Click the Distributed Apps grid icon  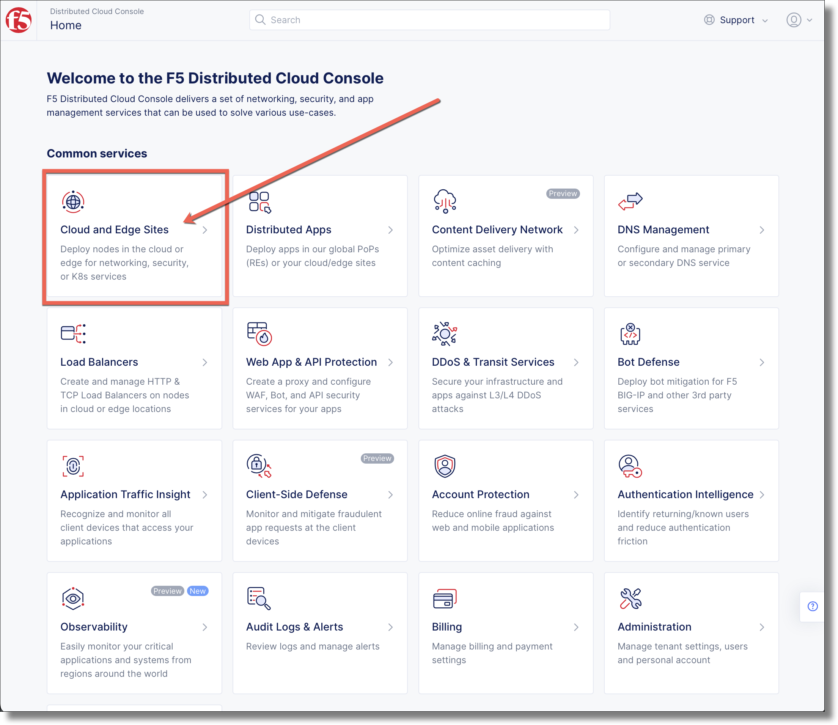[x=259, y=202]
